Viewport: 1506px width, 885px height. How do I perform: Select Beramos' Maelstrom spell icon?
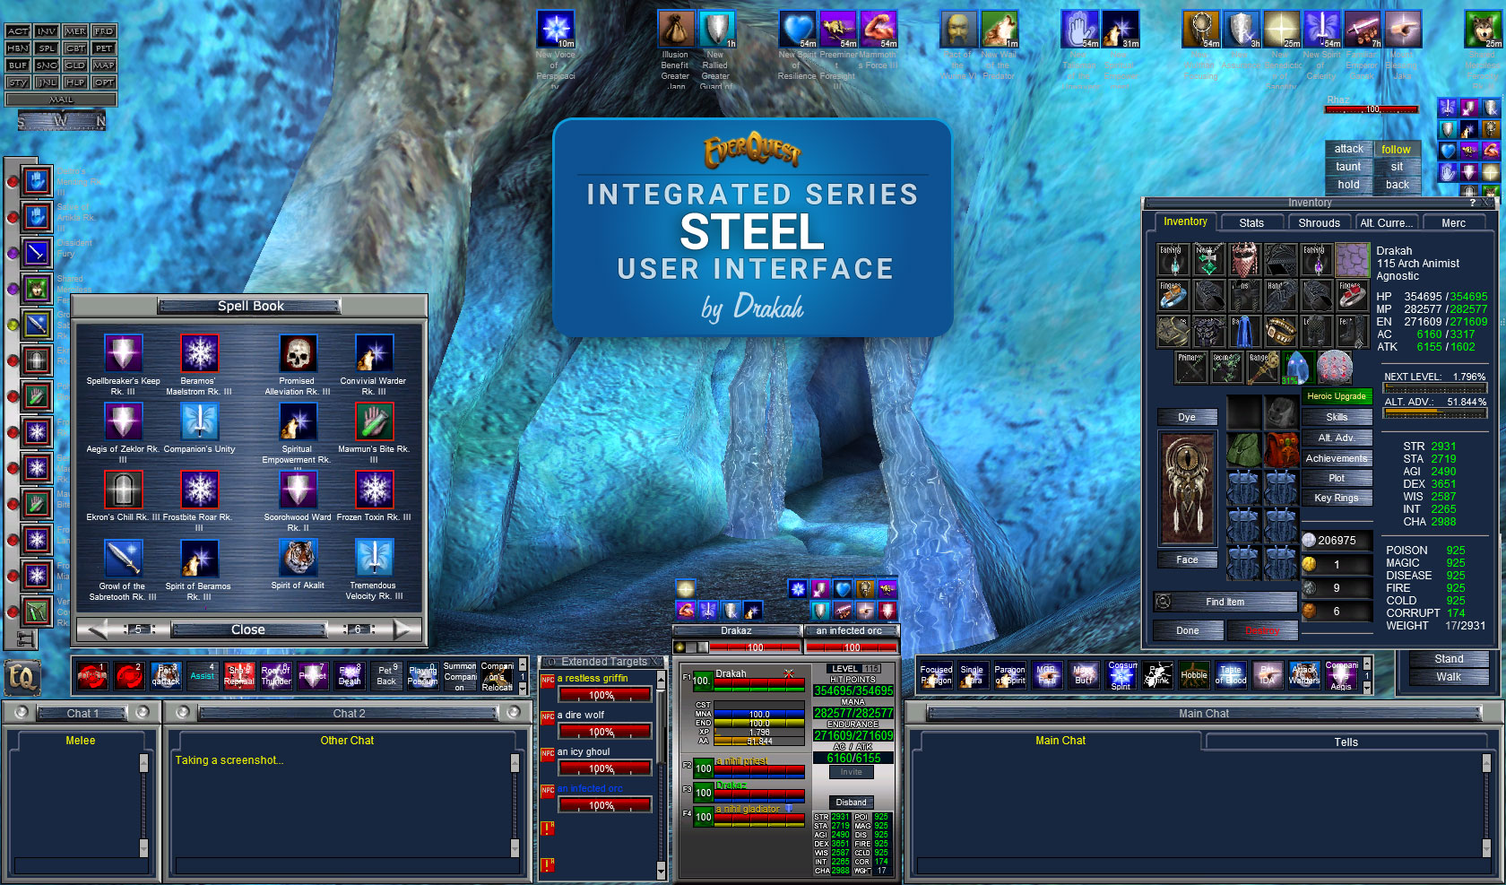pyautogui.click(x=200, y=353)
